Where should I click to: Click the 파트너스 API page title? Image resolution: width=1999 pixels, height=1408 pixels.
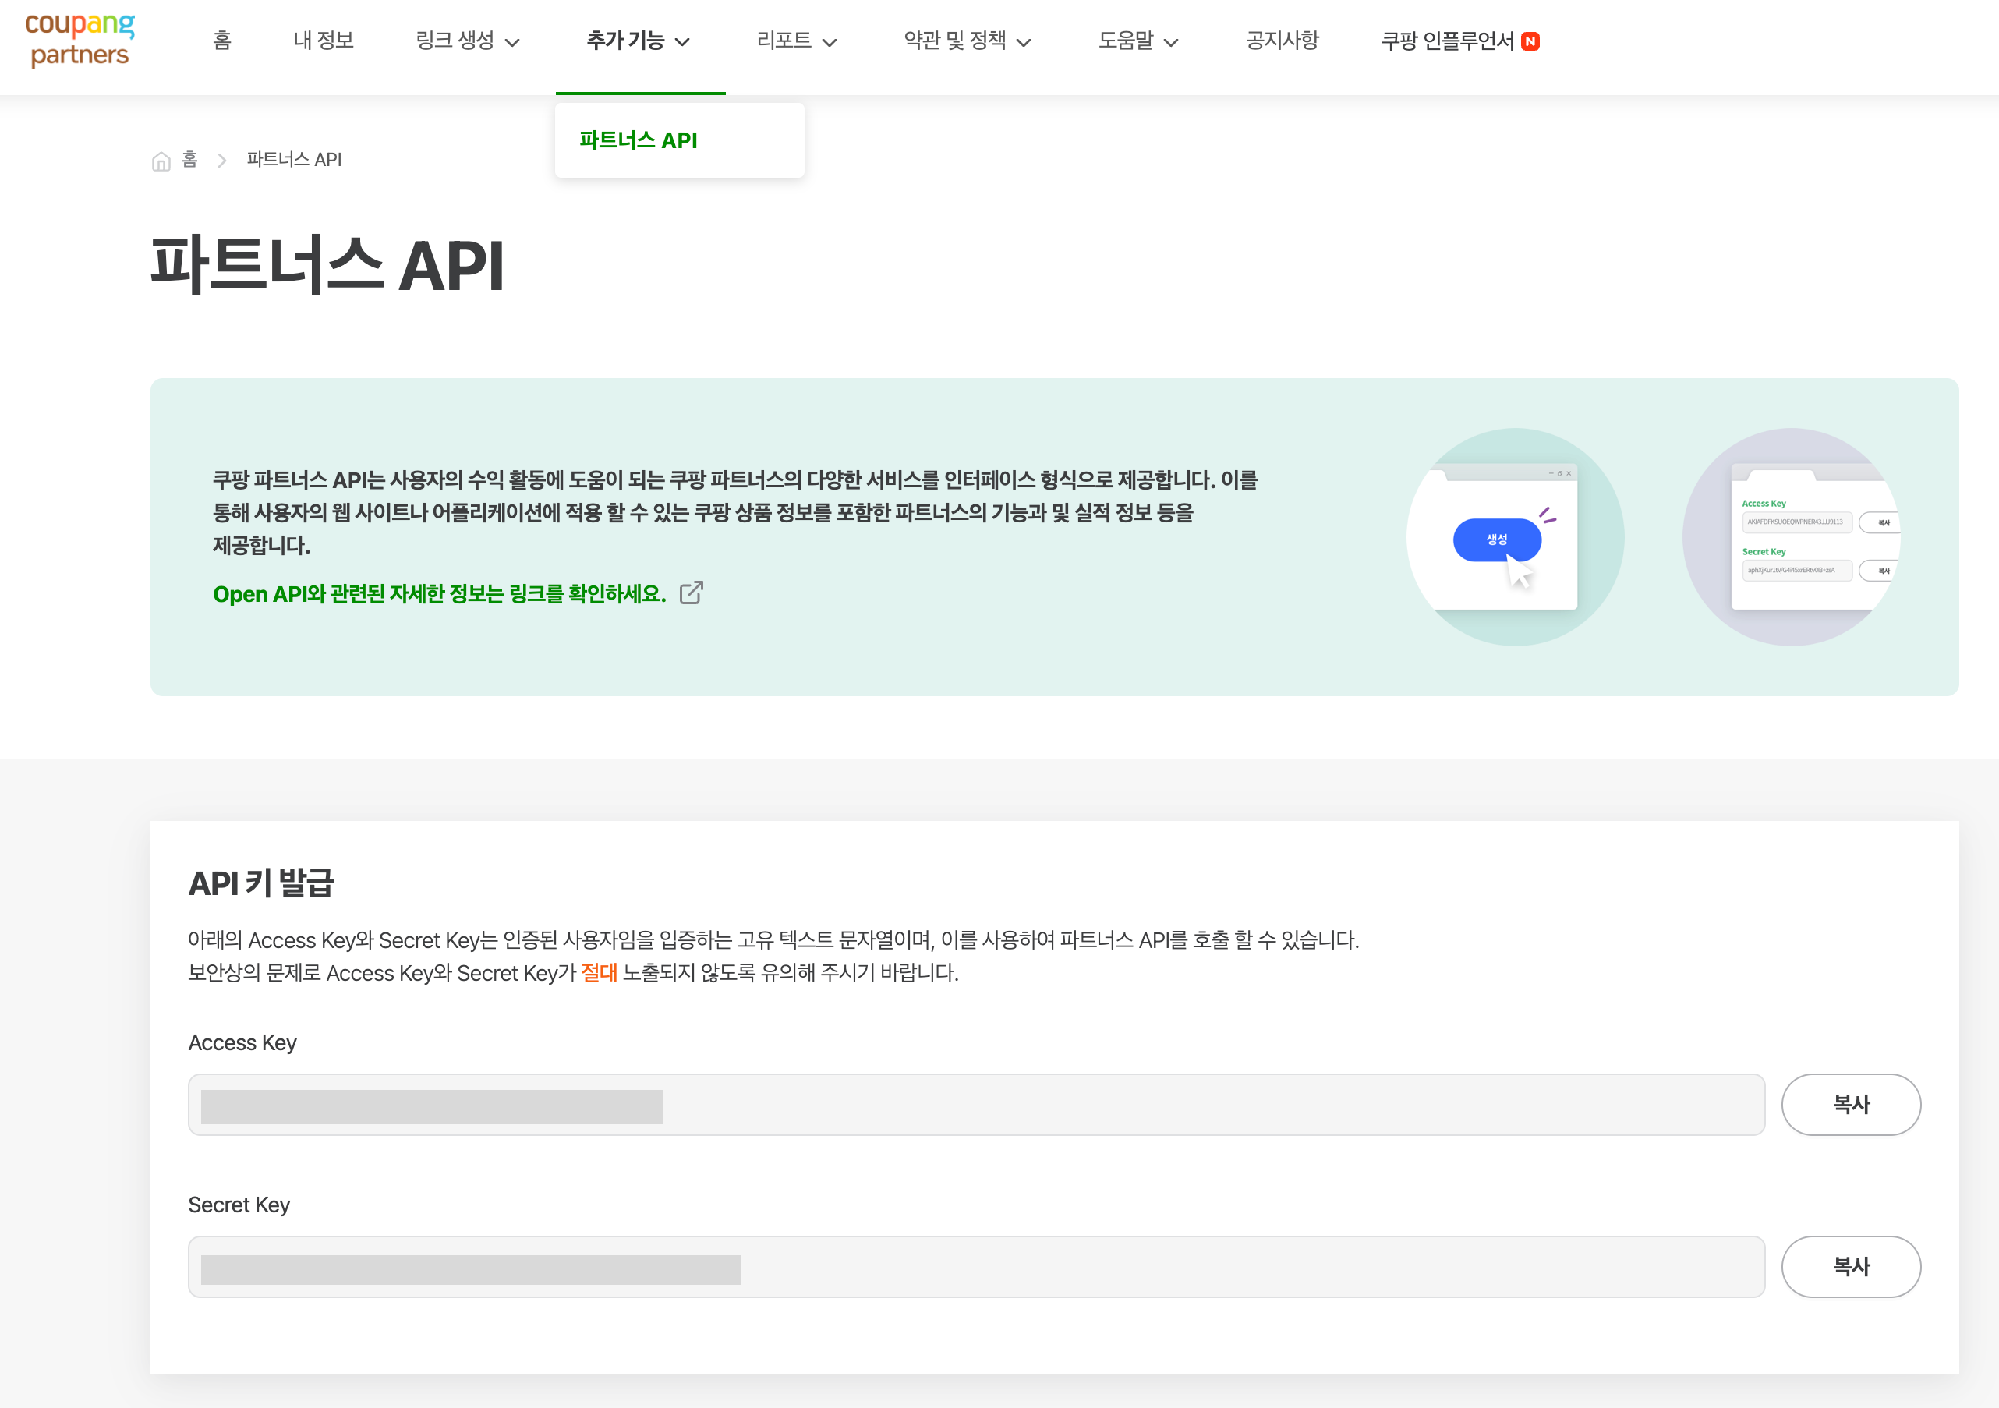[x=327, y=266]
